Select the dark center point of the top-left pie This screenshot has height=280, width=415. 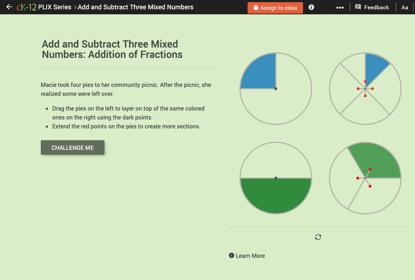coord(275,88)
